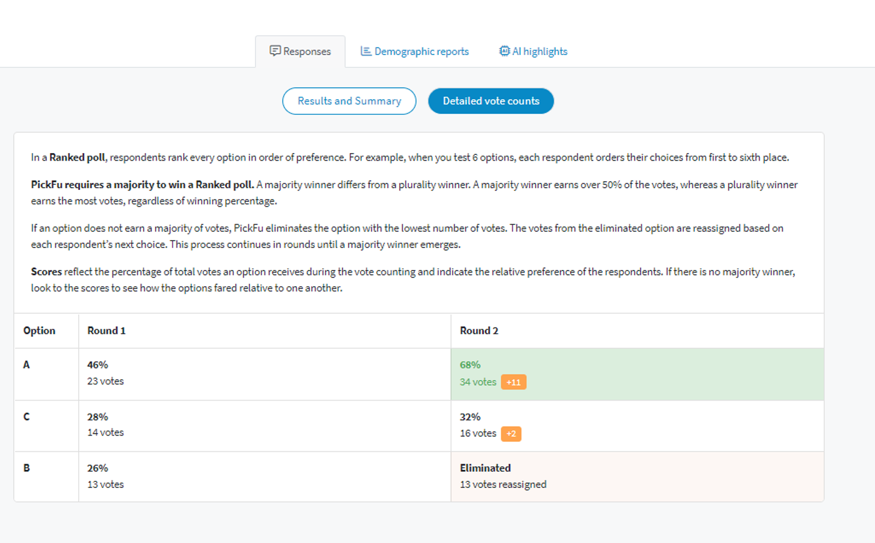Click the 34 votes count

[478, 382]
